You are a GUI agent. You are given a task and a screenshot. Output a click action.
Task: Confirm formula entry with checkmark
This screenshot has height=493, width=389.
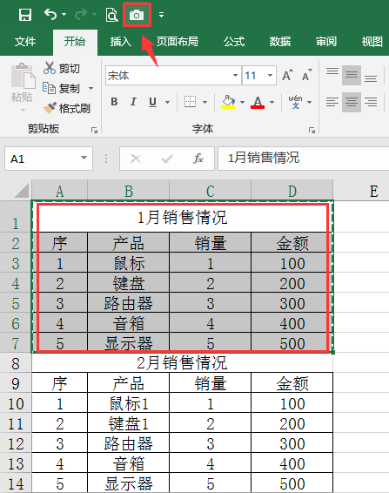click(167, 159)
